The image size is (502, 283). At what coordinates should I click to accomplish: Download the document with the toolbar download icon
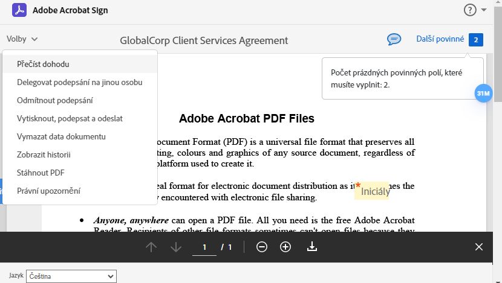point(312,247)
